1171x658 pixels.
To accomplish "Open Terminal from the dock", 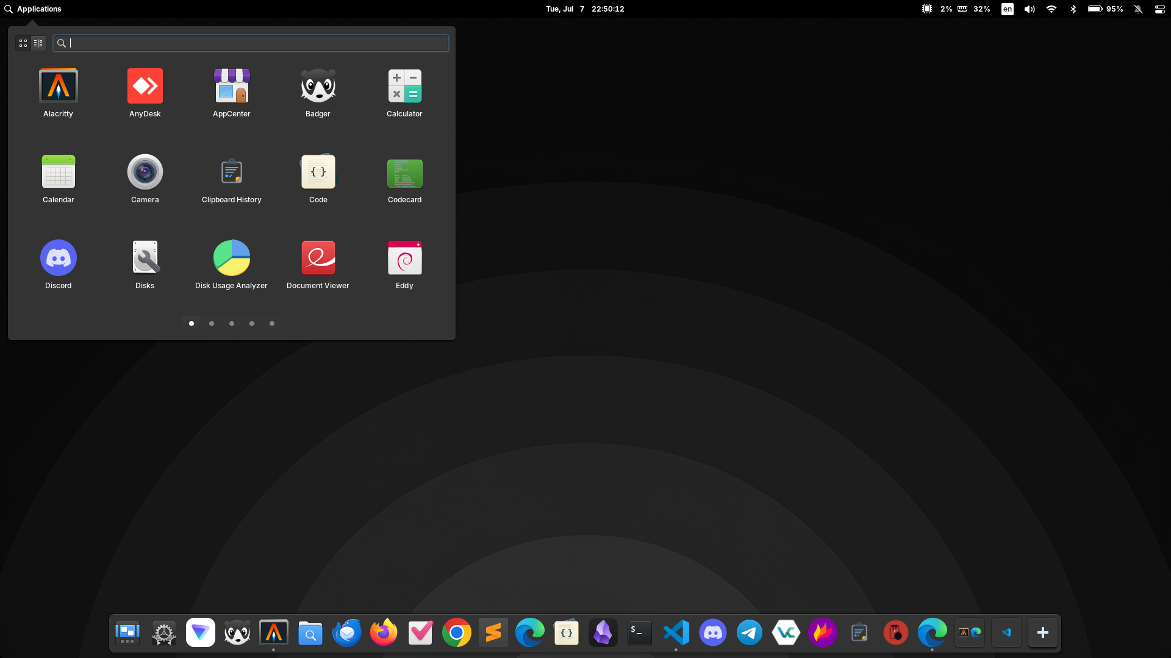I will tap(640, 633).
